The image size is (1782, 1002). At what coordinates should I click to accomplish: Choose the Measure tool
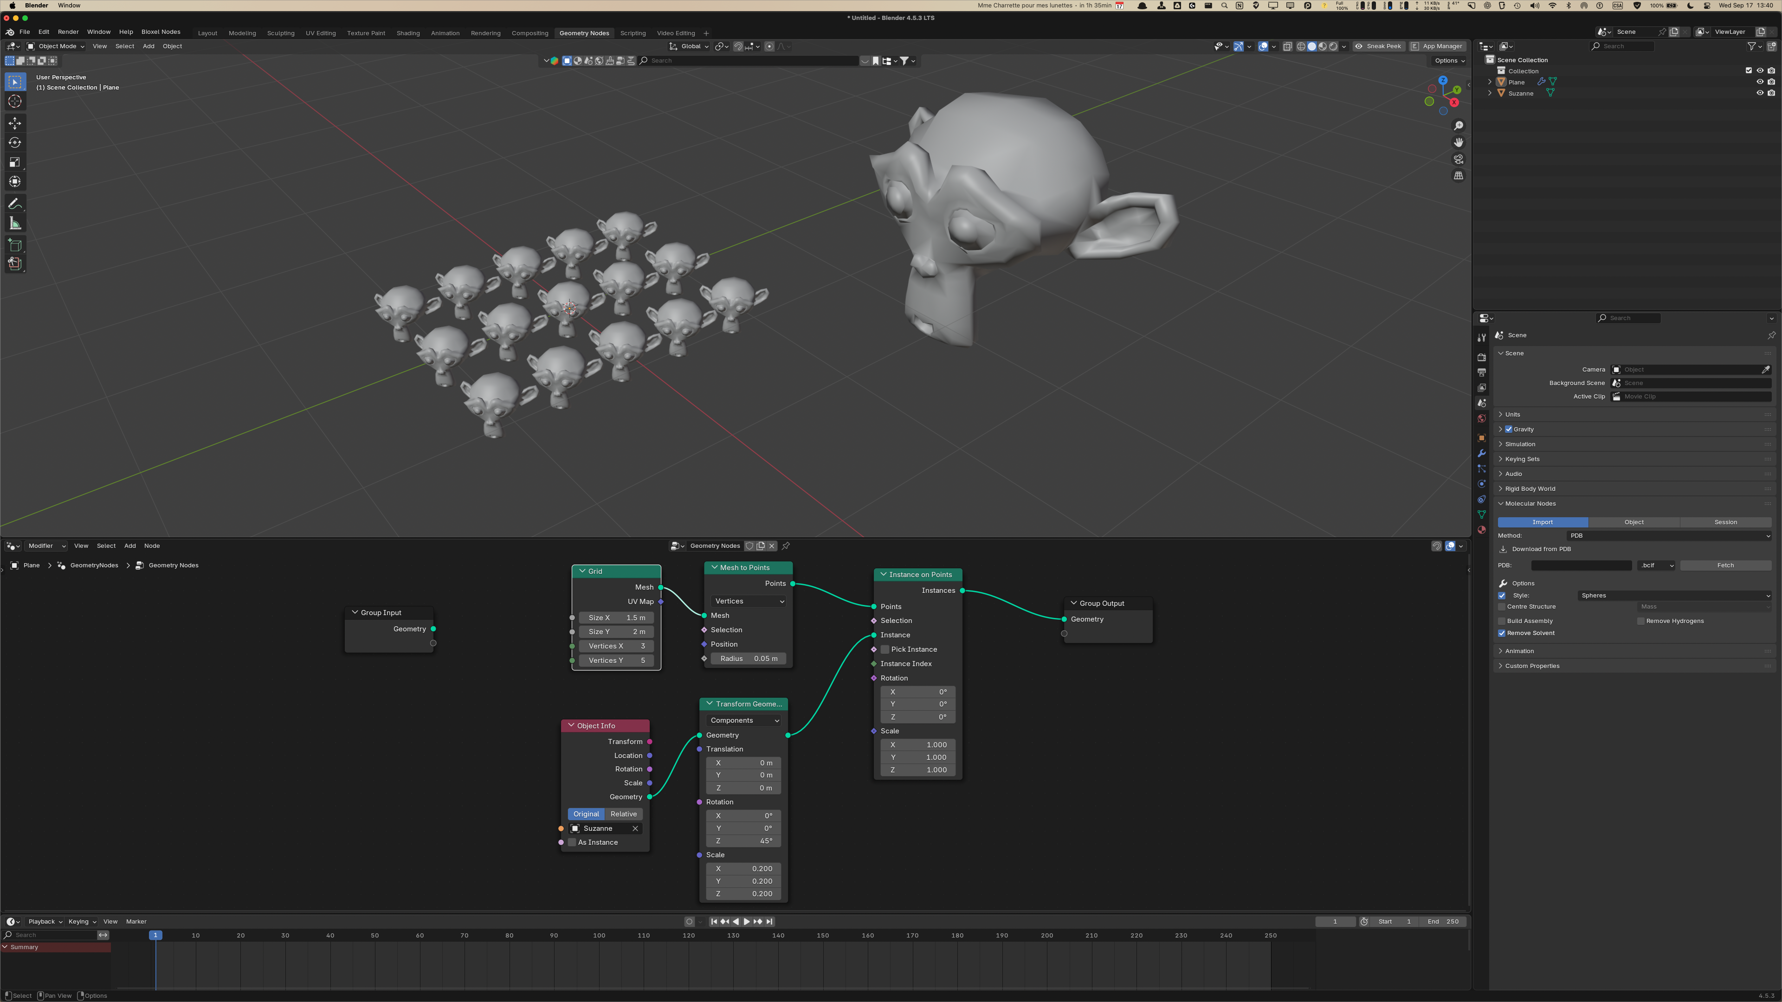[14, 223]
